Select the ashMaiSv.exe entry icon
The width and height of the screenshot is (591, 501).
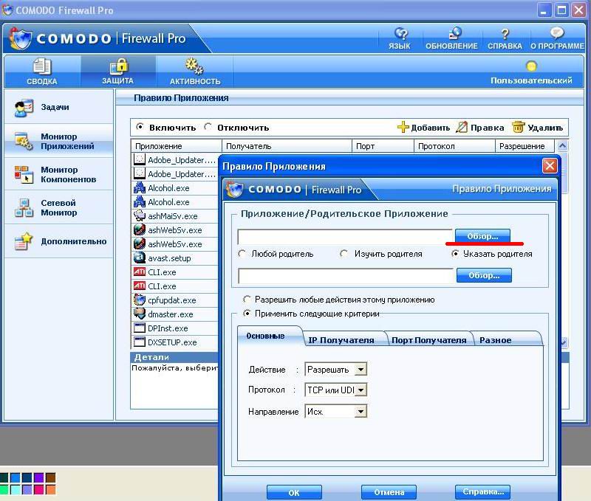coord(140,215)
